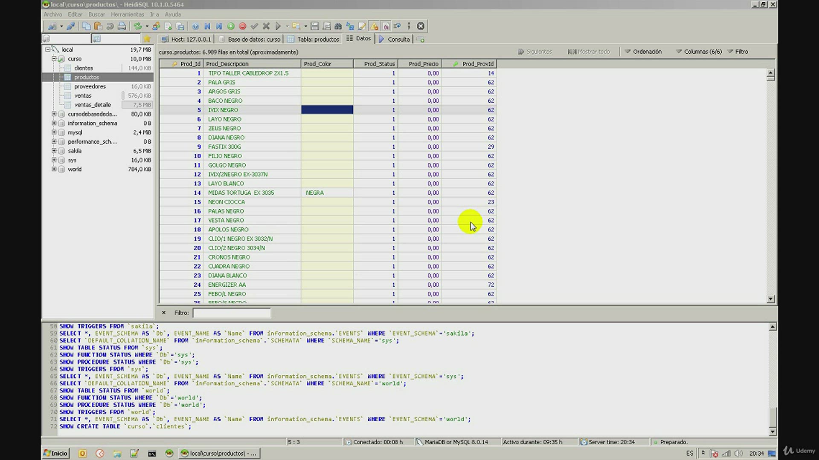Switch to Base de datos: curso tab
Screen dimensions: 819x460
(x=250, y=39)
